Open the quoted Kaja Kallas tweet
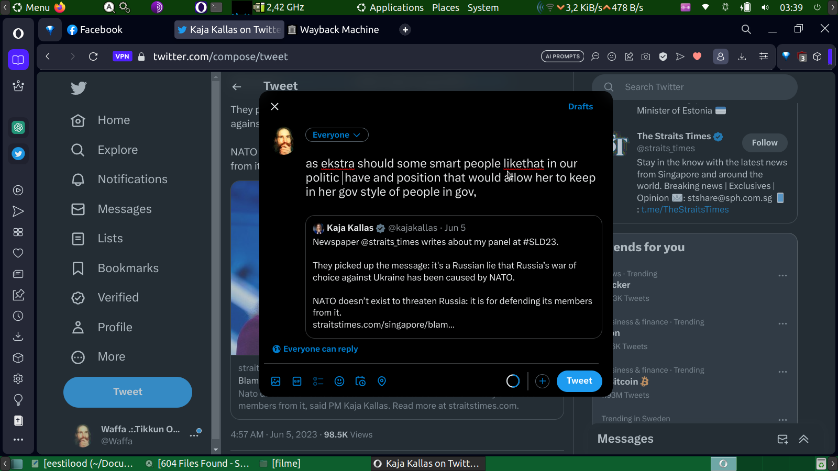 click(x=454, y=277)
